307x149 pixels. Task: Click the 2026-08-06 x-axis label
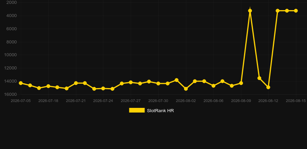213,101
